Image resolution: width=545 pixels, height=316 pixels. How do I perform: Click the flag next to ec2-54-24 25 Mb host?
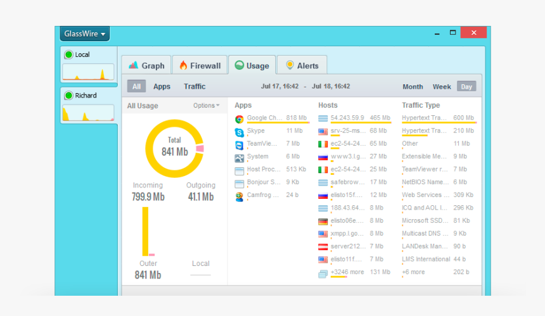323,170
